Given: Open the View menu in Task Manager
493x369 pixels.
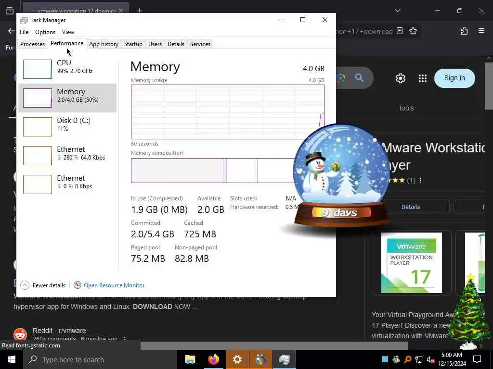Looking at the screenshot, I should click(x=68, y=32).
